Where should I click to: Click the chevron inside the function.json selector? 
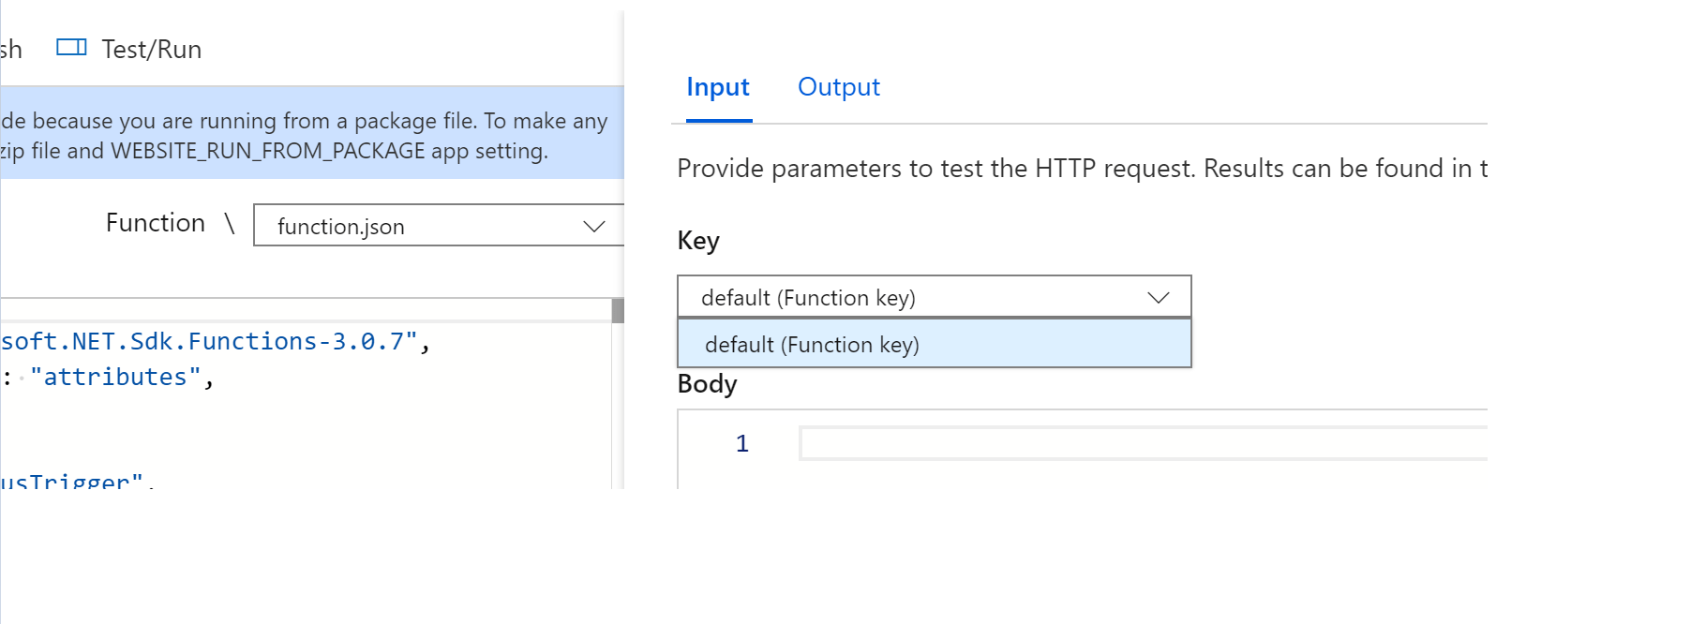coord(592,225)
